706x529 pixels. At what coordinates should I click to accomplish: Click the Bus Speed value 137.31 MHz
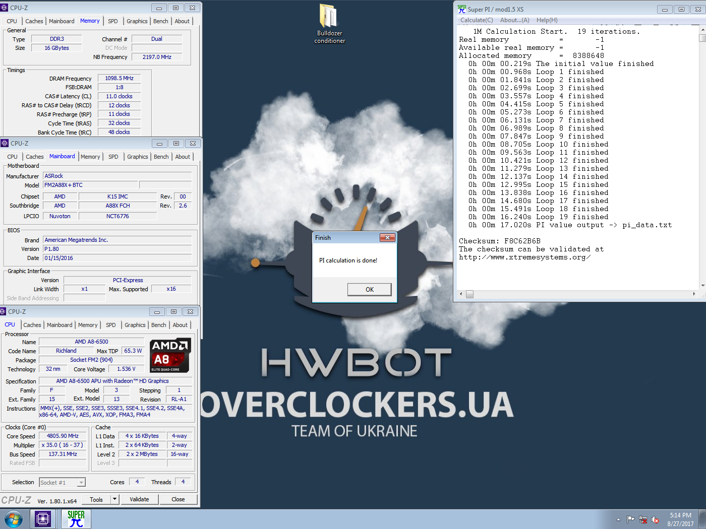pos(63,454)
